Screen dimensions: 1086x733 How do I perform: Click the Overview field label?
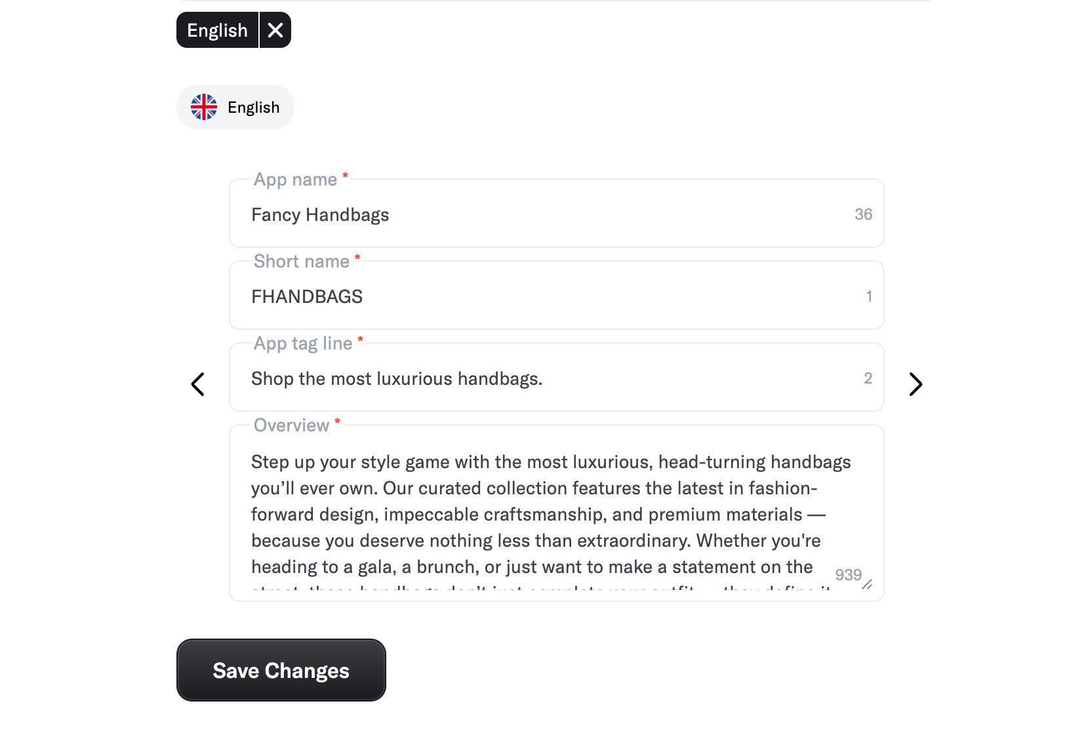(x=292, y=426)
